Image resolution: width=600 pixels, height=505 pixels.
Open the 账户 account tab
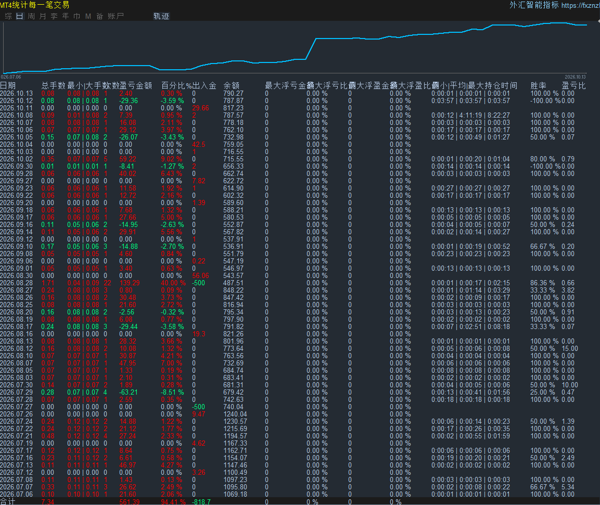(116, 16)
